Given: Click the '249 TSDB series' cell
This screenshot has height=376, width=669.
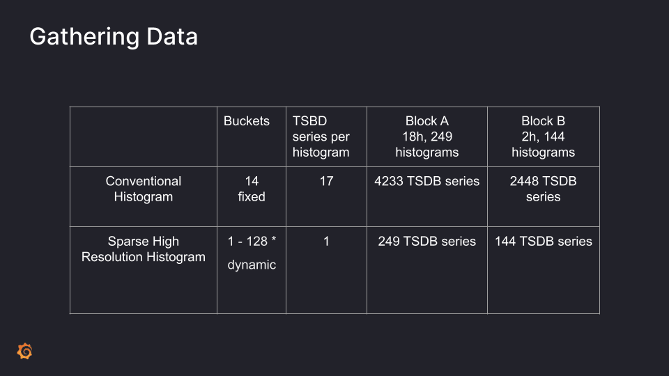Looking at the screenshot, I should point(426,242).
